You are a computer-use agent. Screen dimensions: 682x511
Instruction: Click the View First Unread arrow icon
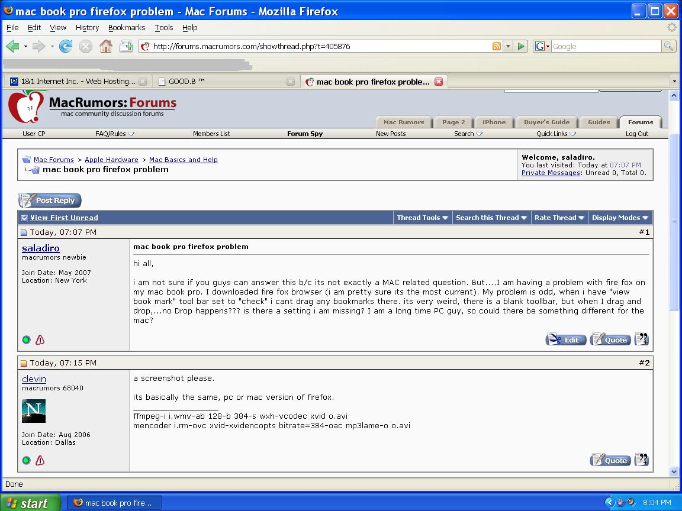(24, 218)
